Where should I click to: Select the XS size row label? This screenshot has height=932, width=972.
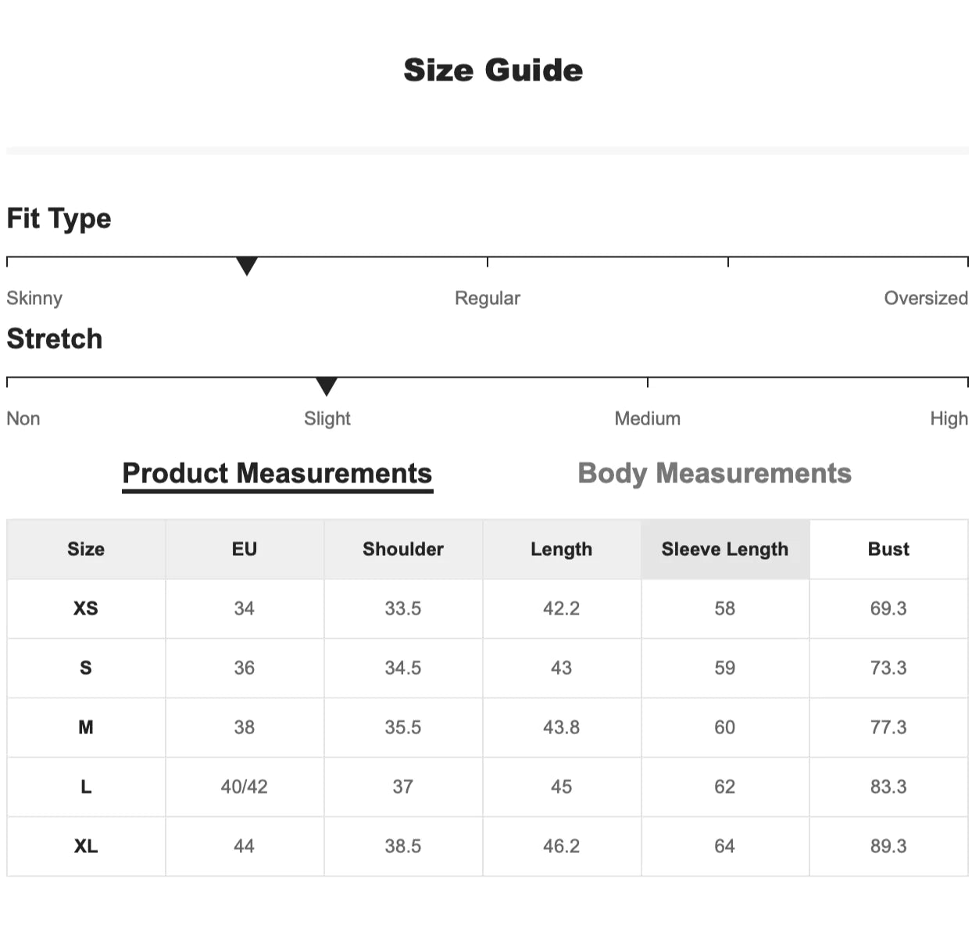[86, 609]
